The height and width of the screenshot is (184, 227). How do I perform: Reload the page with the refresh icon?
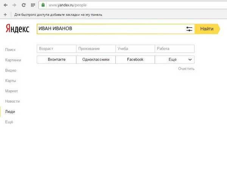24,5
